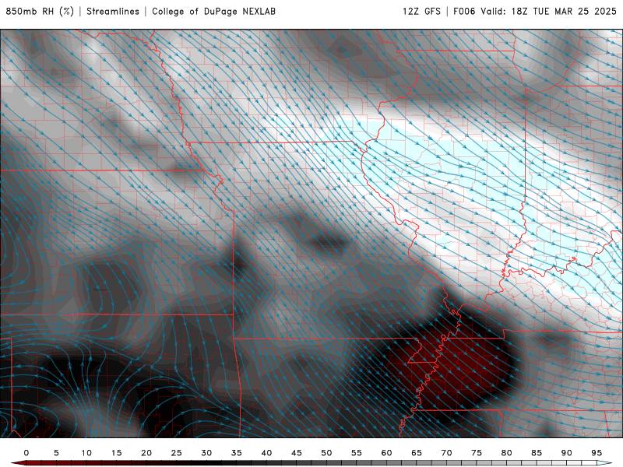The image size is (623, 467).
Task: Click the colorbar label "25"
Action: 177,453
